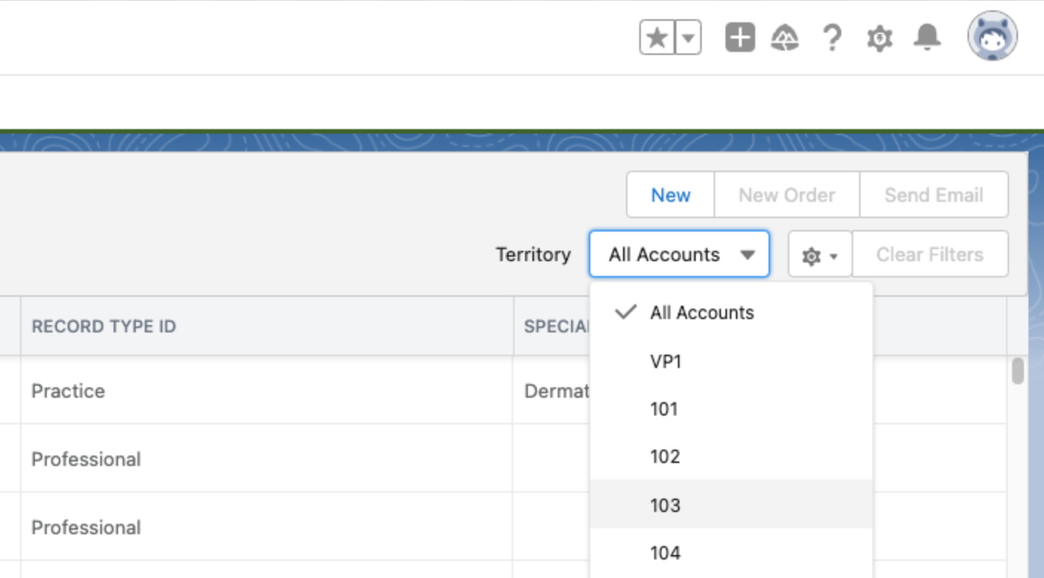Open the Notifications bell
Image resolution: width=1044 pixels, height=578 pixels.
click(927, 37)
